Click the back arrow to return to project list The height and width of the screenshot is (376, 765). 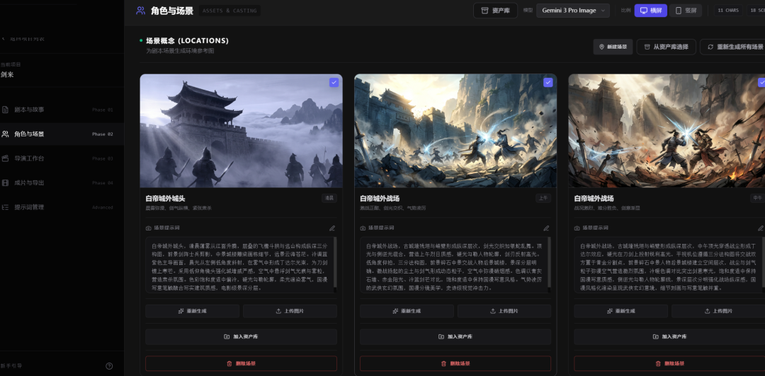(3, 38)
